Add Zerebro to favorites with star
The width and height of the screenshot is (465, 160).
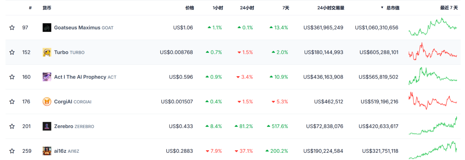[x=12, y=126]
